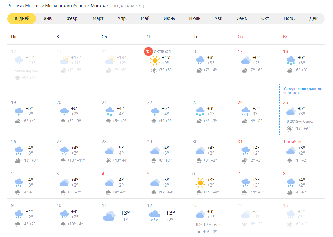The width and height of the screenshot is (333, 237).
Task: Open the Окт. month tab
Action: [265, 18]
